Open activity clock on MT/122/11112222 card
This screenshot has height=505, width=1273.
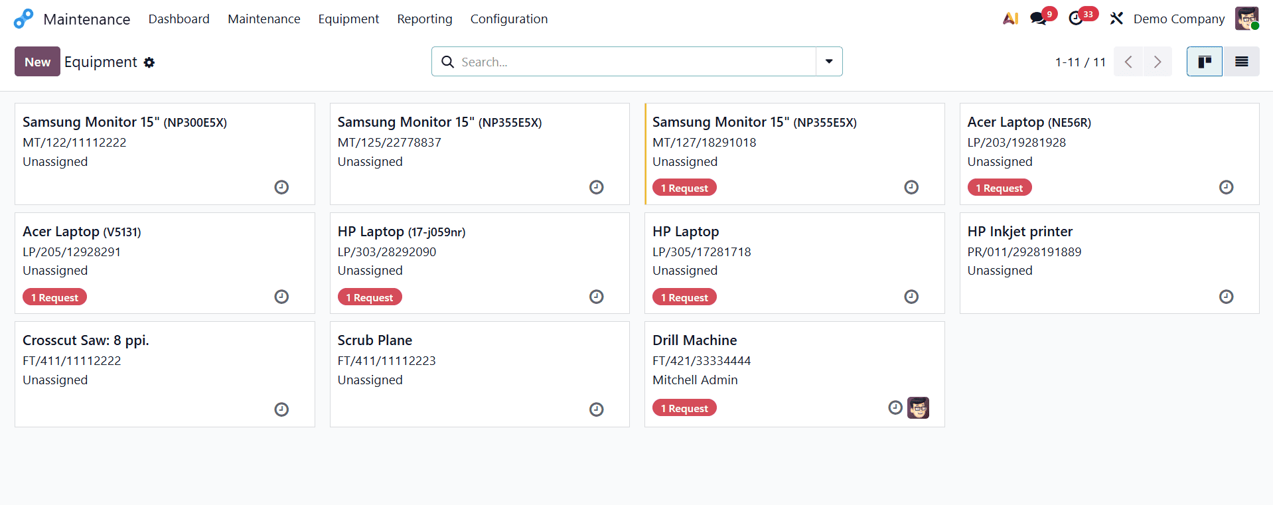(281, 187)
